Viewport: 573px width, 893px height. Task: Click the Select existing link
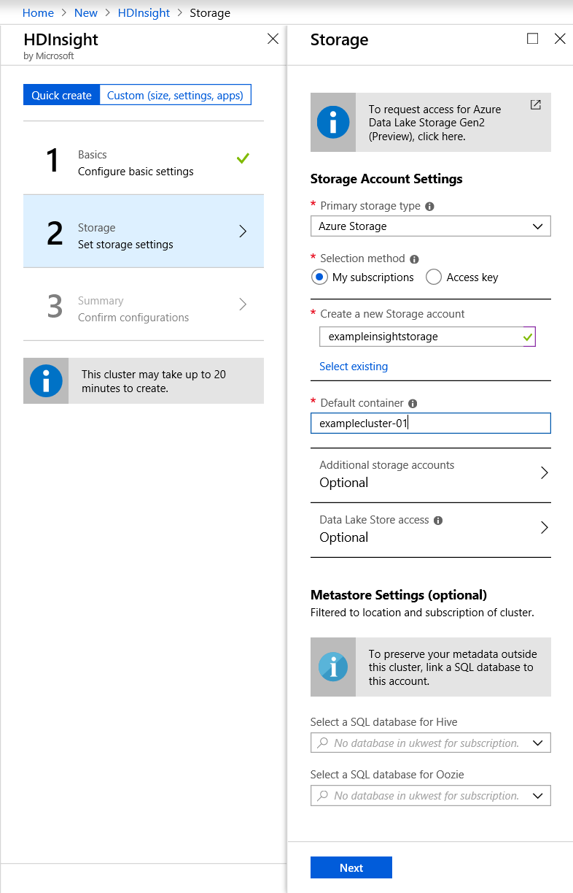[354, 367]
